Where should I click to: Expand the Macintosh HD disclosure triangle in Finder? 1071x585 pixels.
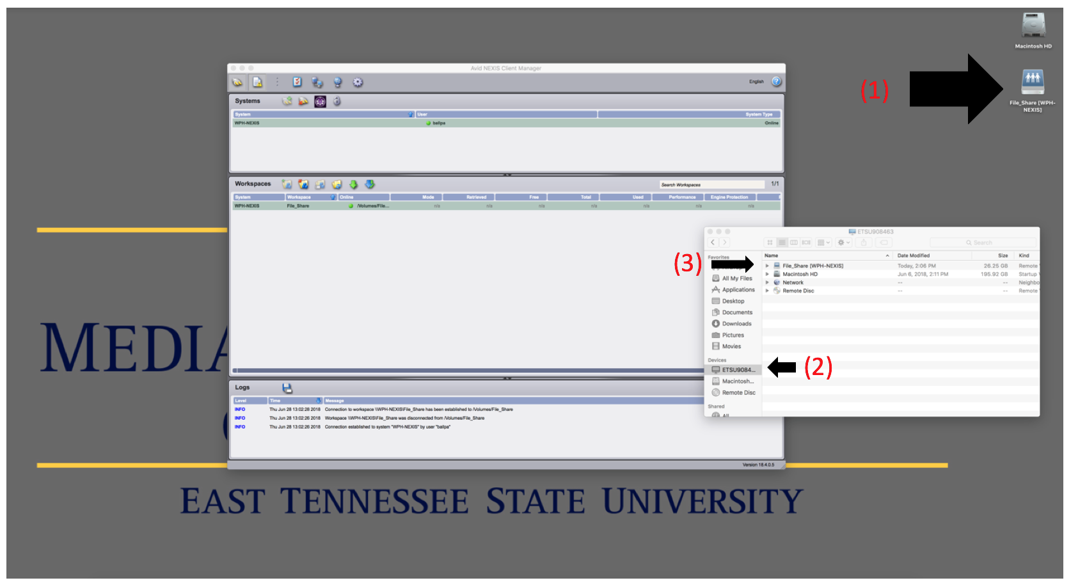pyautogui.click(x=767, y=274)
